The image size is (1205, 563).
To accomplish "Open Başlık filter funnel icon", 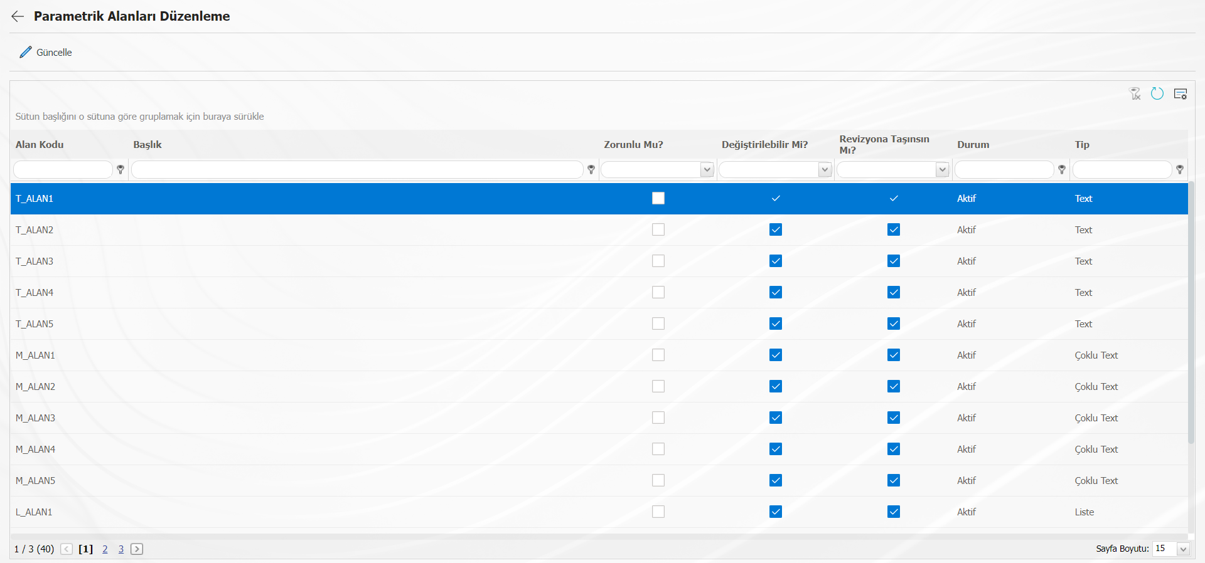I will tap(591, 170).
